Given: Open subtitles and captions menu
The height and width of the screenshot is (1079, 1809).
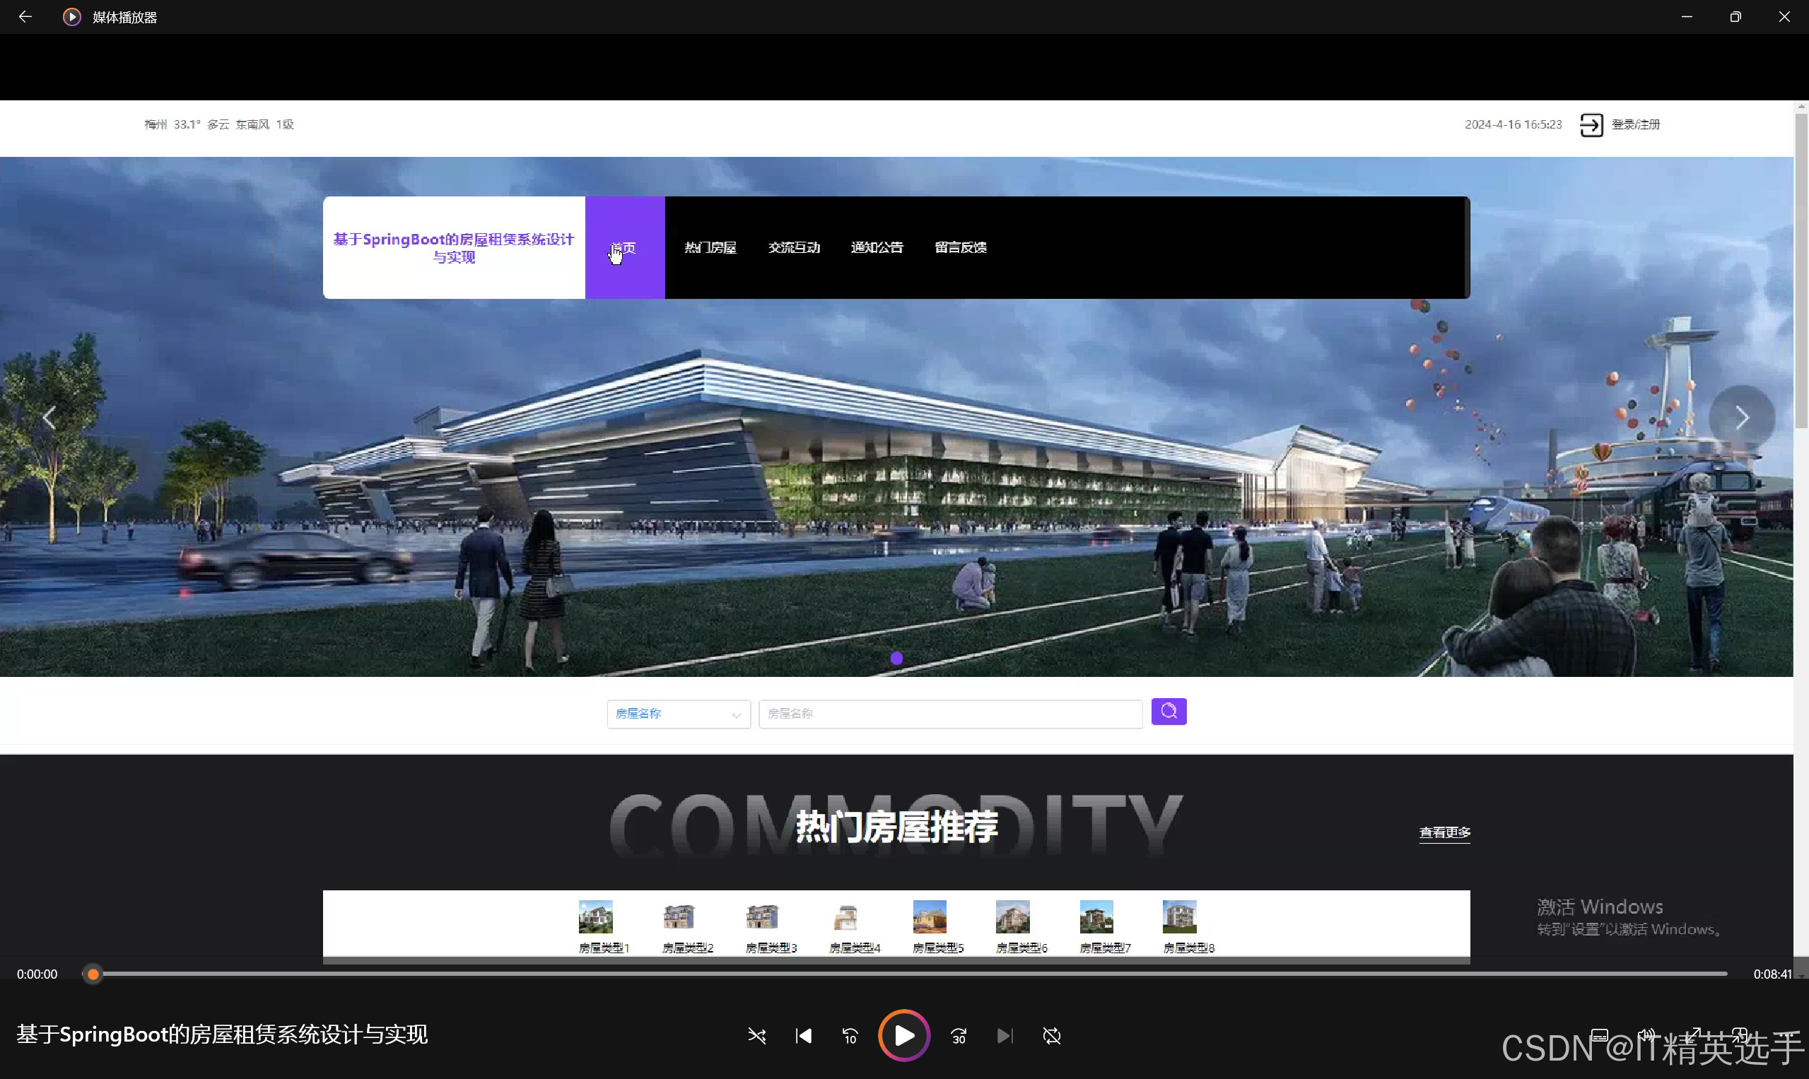Looking at the screenshot, I should click(1599, 1034).
